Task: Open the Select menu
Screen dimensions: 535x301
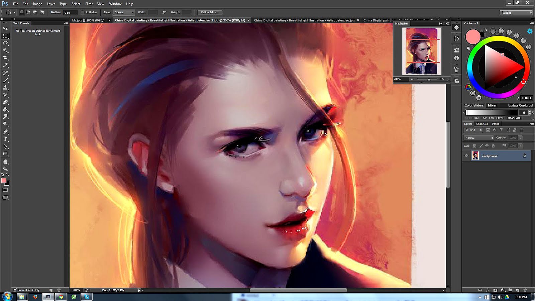Action: point(76,4)
